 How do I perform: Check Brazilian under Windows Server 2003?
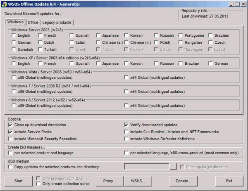coord(210,35)
